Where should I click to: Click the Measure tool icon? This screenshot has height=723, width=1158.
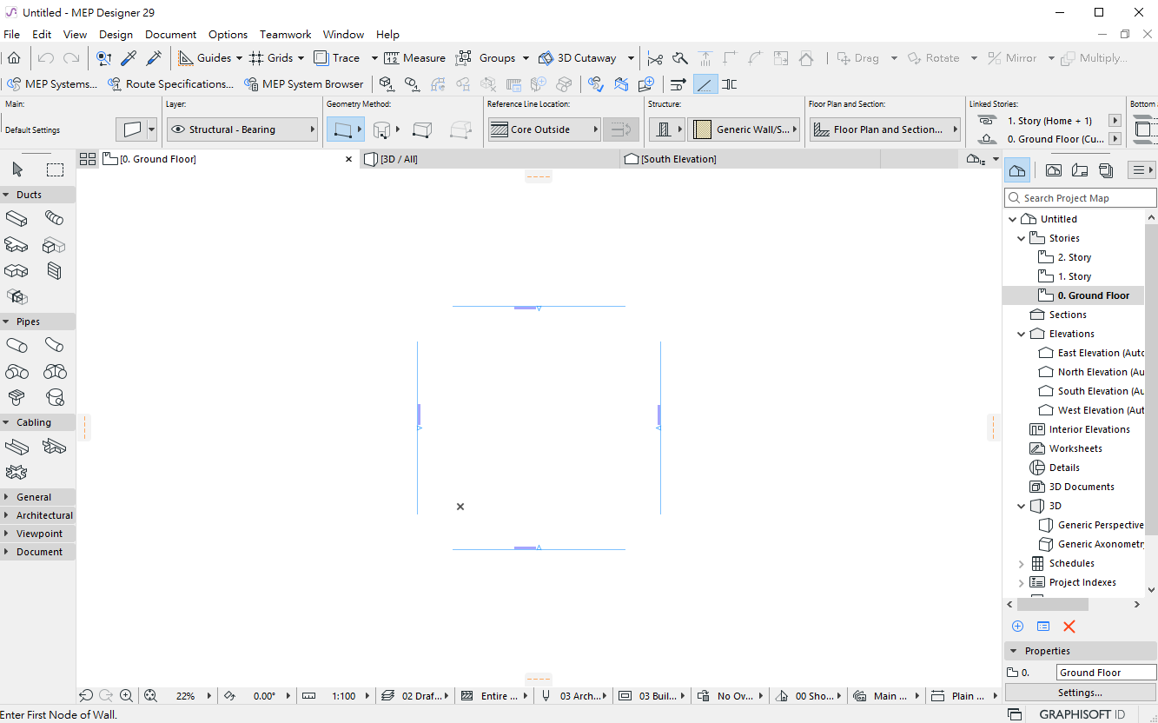pyautogui.click(x=392, y=58)
